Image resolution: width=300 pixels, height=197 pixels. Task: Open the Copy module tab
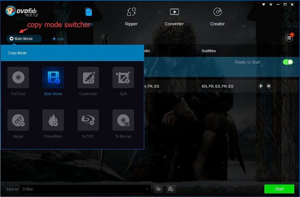tap(88, 16)
